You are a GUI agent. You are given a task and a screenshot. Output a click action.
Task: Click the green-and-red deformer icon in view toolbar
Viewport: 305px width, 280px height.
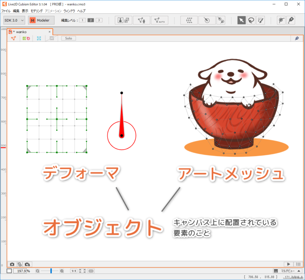coord(26,38)
